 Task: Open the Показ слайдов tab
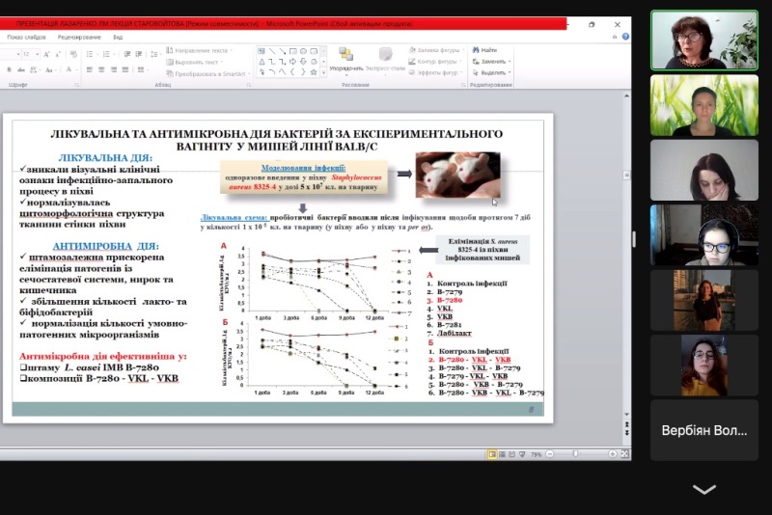point(27,37)
